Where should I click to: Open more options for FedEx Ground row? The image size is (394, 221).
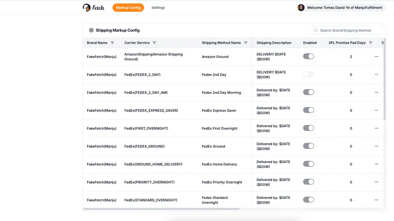[376, 146]
